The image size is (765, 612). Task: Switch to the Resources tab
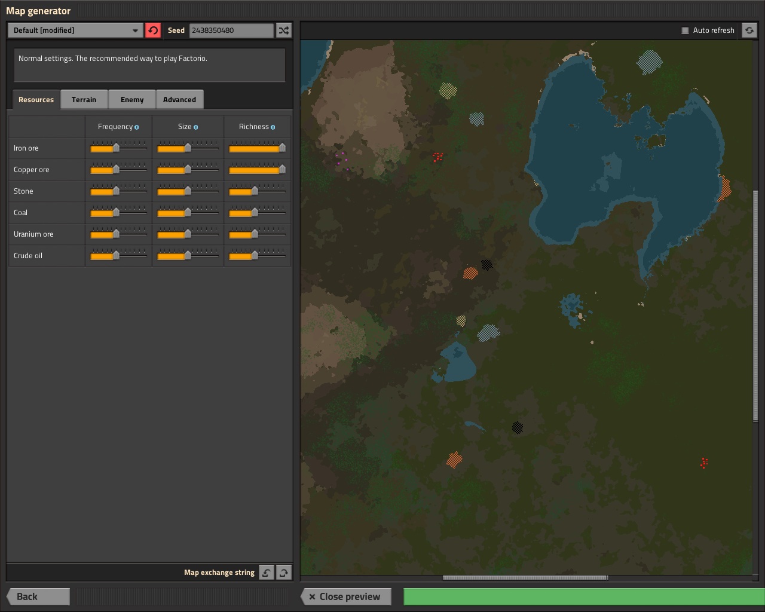pos(36,100)
